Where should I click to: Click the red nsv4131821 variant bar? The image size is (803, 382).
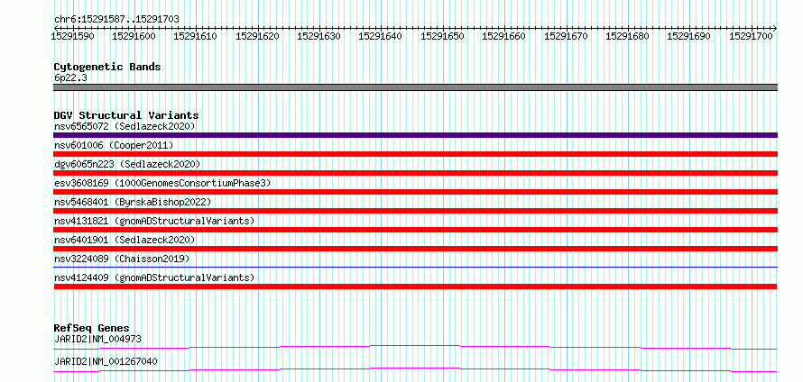pos(415,230)
